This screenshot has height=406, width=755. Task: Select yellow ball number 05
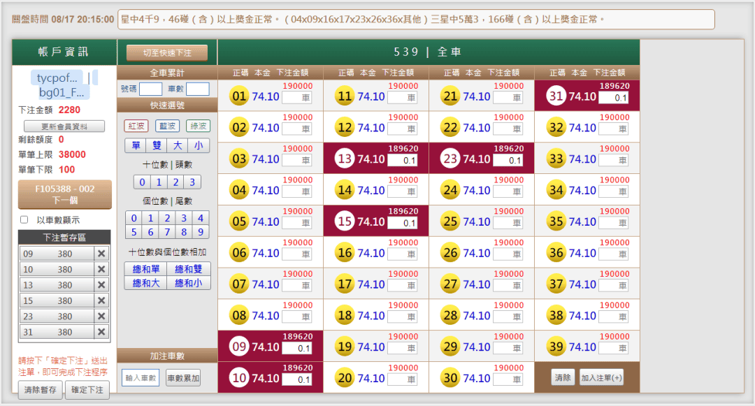click(x=239, y=222)
